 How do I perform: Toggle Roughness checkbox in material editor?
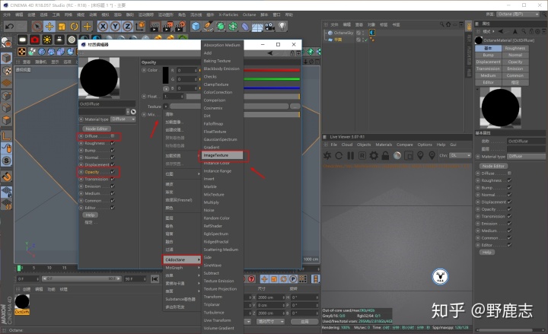113,143
